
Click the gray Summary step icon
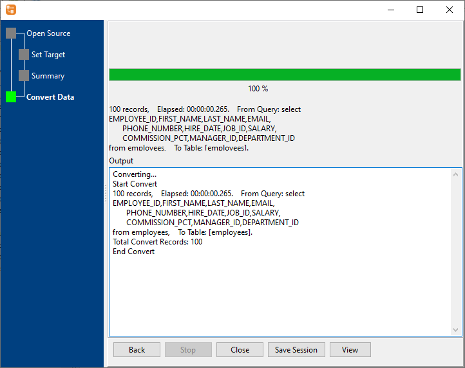24,76
